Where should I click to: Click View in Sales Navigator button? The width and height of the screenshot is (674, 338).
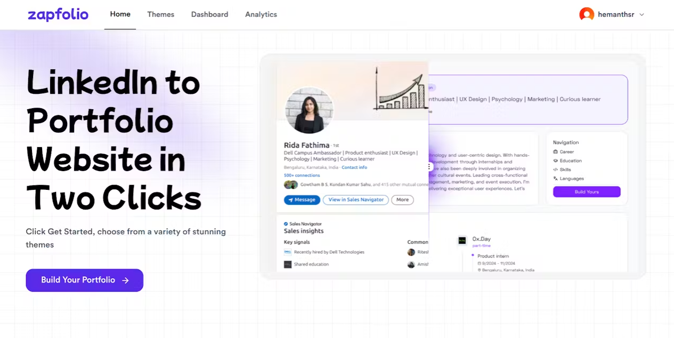356,200
